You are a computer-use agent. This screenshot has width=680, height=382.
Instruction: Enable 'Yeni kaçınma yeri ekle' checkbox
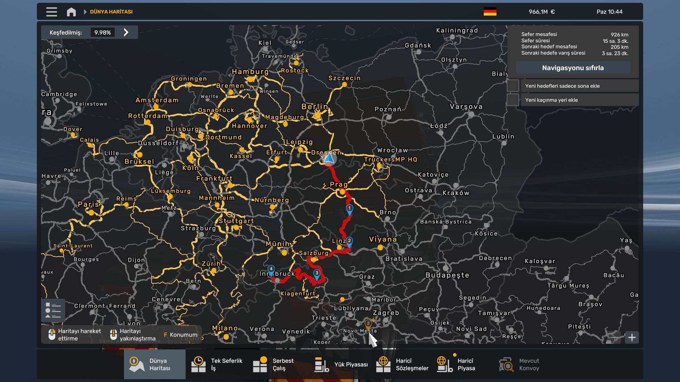513,100
